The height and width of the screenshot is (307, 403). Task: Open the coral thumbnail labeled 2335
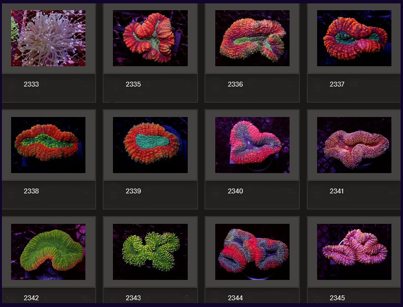click(x=151, y=38)
